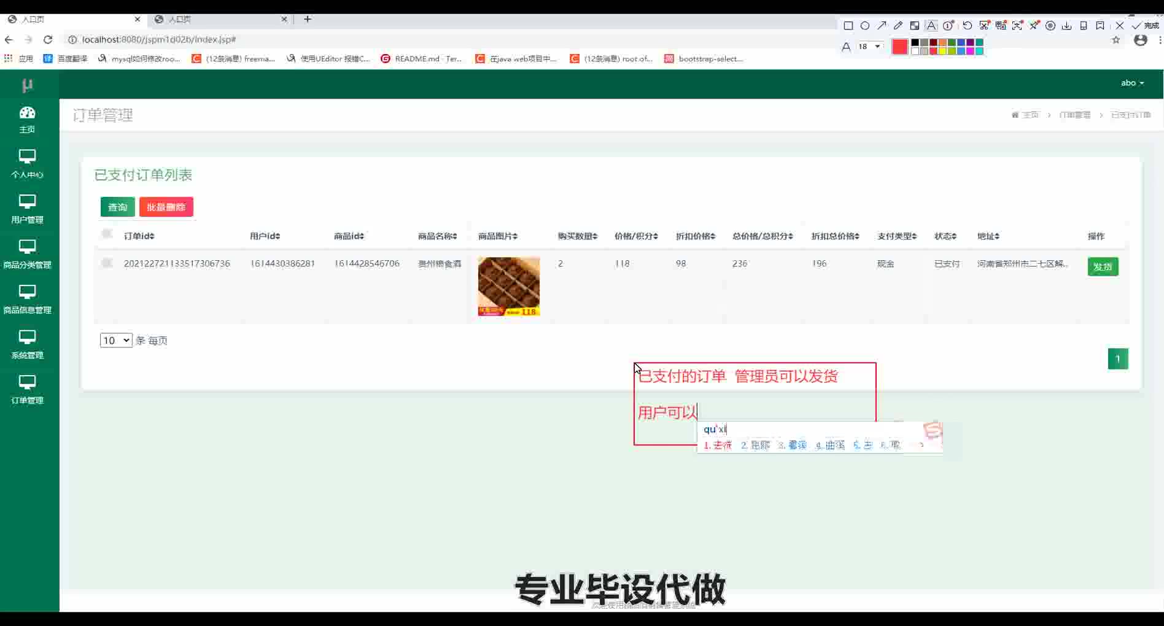1164x626 pixels.
Task: Cancel the screenshot with the X icon
Action: point(1120,26)
